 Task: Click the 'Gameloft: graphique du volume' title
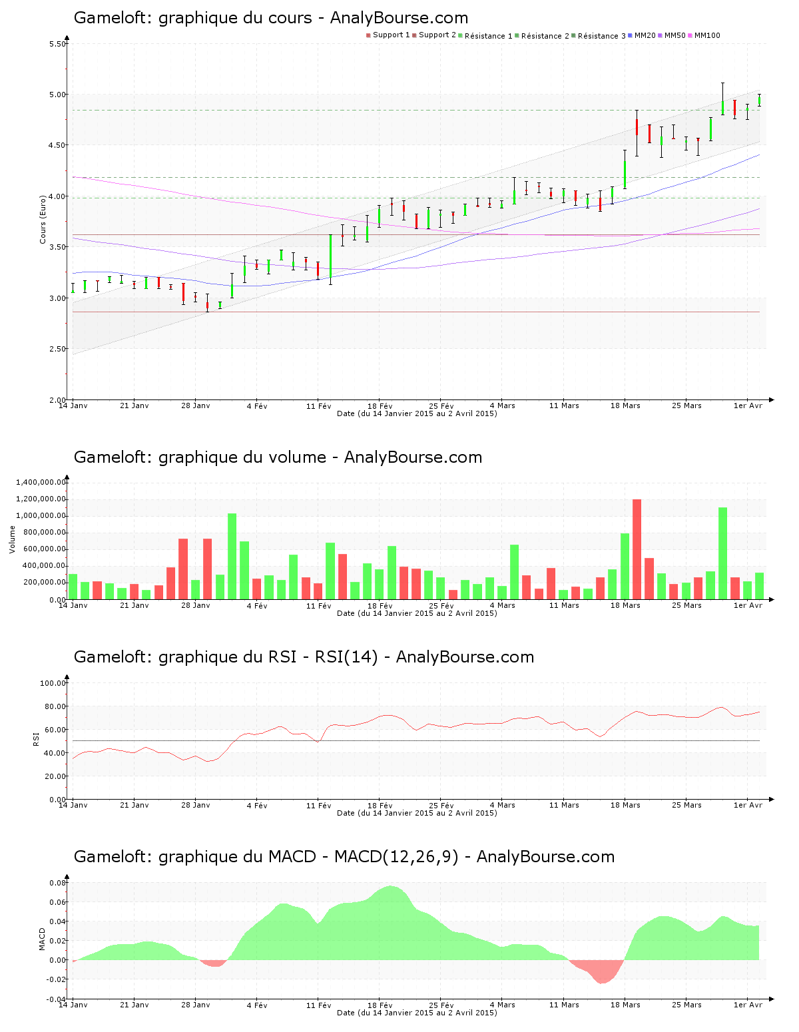click(x=278, y=457)
